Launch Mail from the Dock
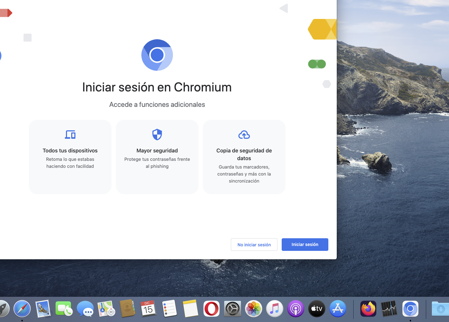This screenshot has height=322, width=449. [x=43, y=309]
